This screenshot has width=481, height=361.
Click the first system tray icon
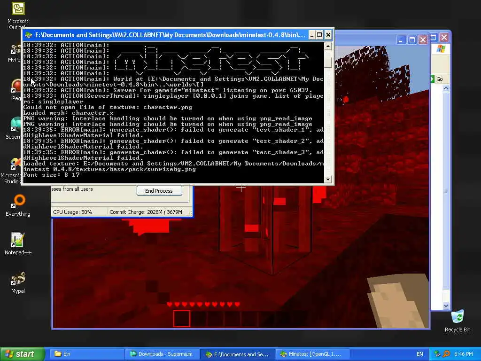click(x=437, y=354)
